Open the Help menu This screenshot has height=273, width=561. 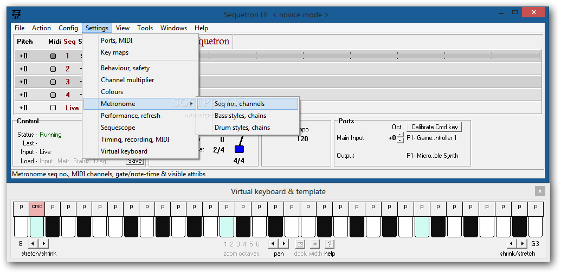point(201,28)
